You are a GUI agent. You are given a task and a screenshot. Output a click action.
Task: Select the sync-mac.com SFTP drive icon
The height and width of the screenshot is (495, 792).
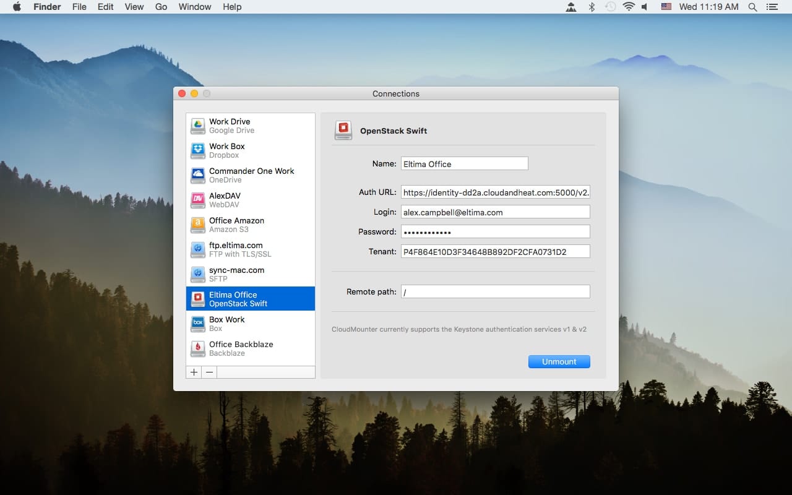coord(197,274)
